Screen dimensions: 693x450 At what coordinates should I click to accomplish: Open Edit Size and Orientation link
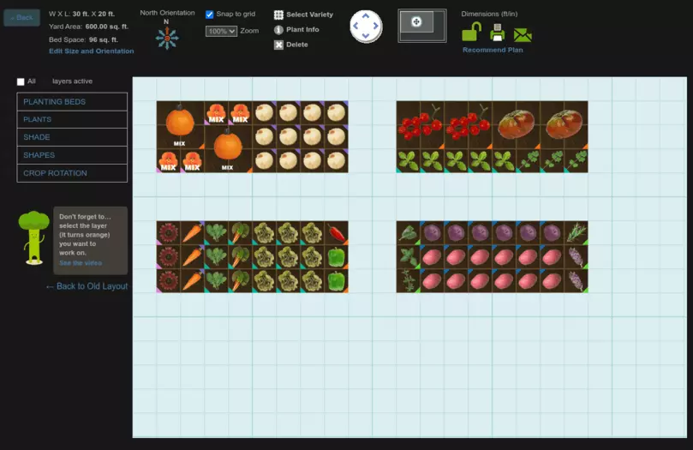click(91, 51)
